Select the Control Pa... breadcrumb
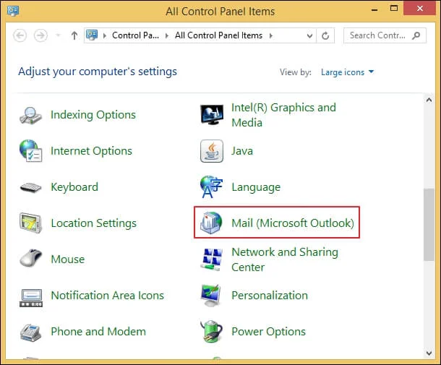 pos(136,35)
